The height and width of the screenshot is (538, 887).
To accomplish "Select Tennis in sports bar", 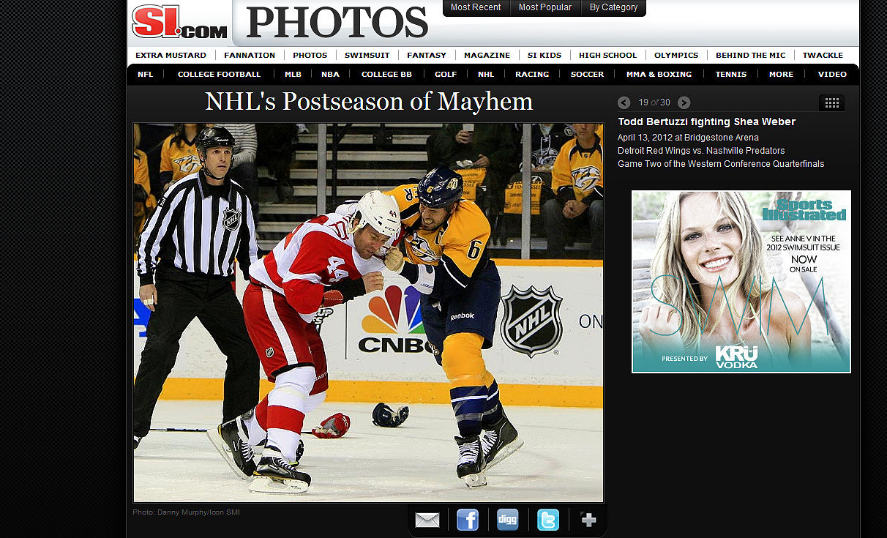I will [x=731, y=74].
